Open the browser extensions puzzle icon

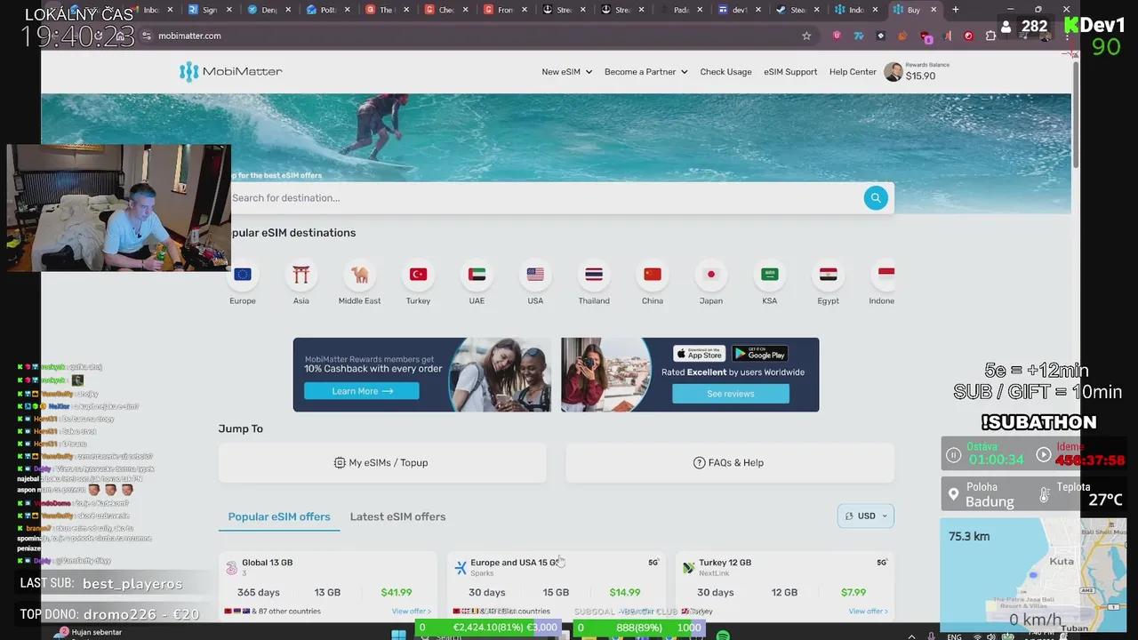pyautogui.click(x=990, y=36)
